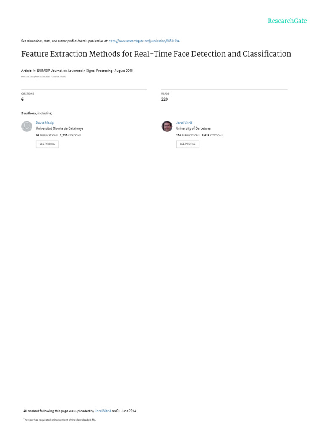
Task: Click the 3,633 citations stat
Action: click(212, 136)
